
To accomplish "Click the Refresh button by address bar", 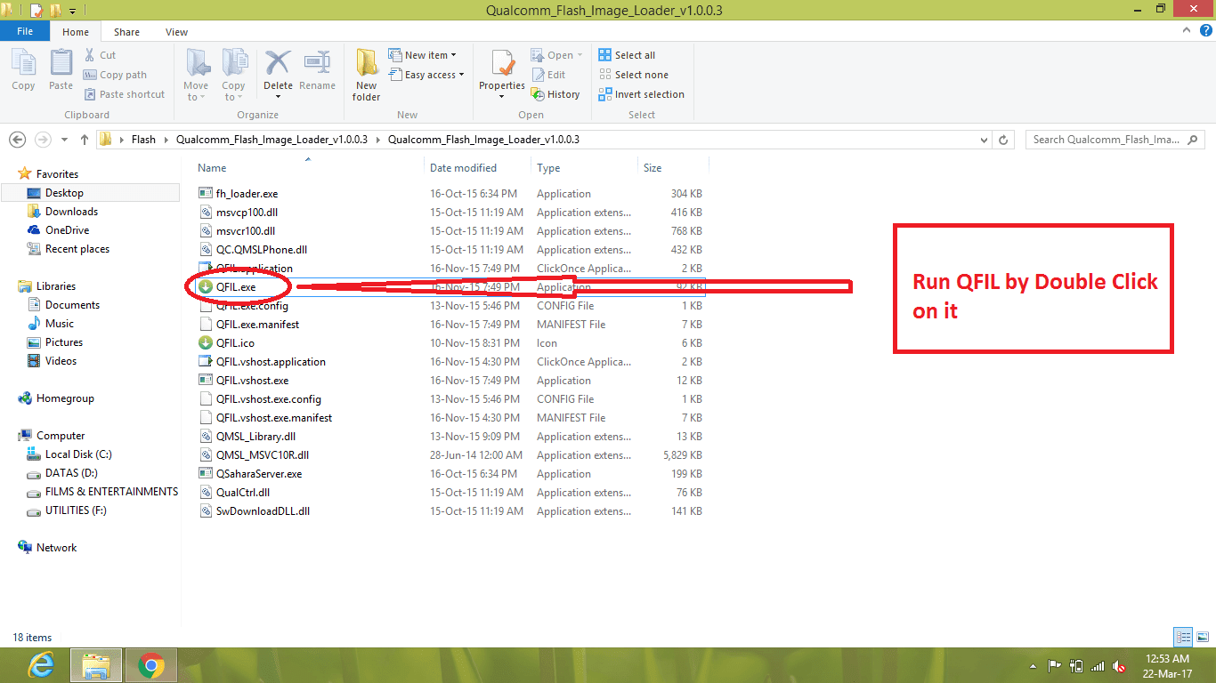I will point(1003,140).
